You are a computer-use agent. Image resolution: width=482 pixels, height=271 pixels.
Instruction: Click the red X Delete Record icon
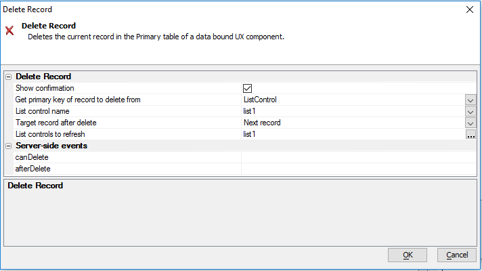point(9,30)
